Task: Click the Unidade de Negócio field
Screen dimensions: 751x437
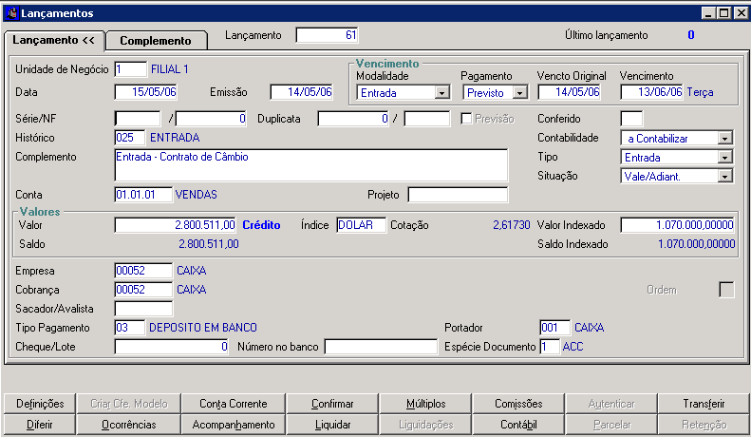Action: click(131, 69)
